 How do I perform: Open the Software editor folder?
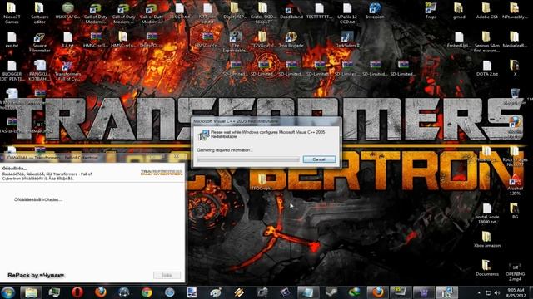(40, 13)
